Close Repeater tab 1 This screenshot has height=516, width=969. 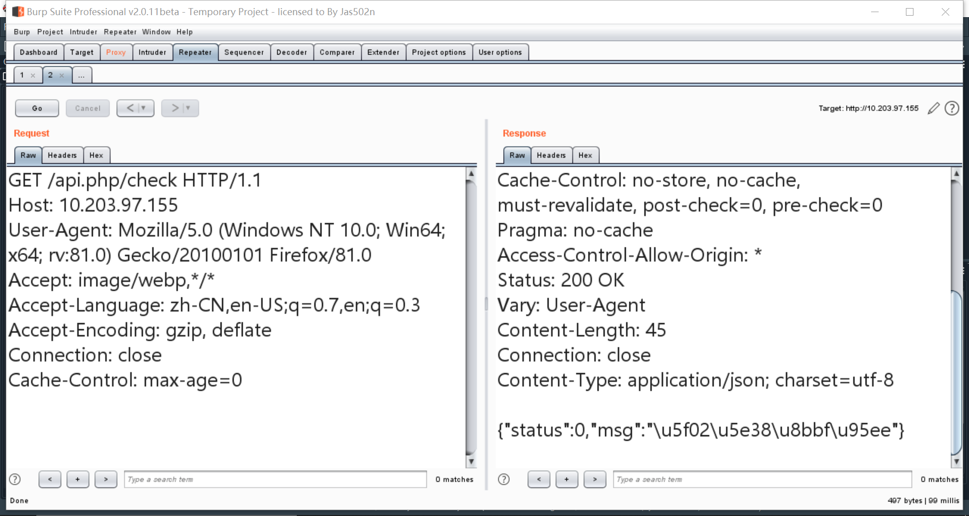pos(33,76)
